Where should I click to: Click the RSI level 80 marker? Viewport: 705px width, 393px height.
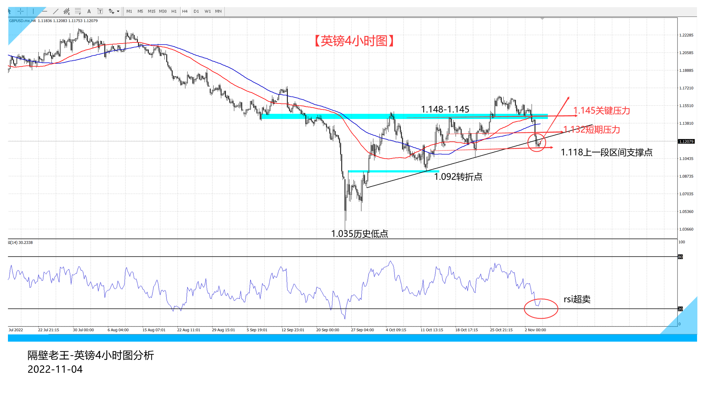pos(680,257)
